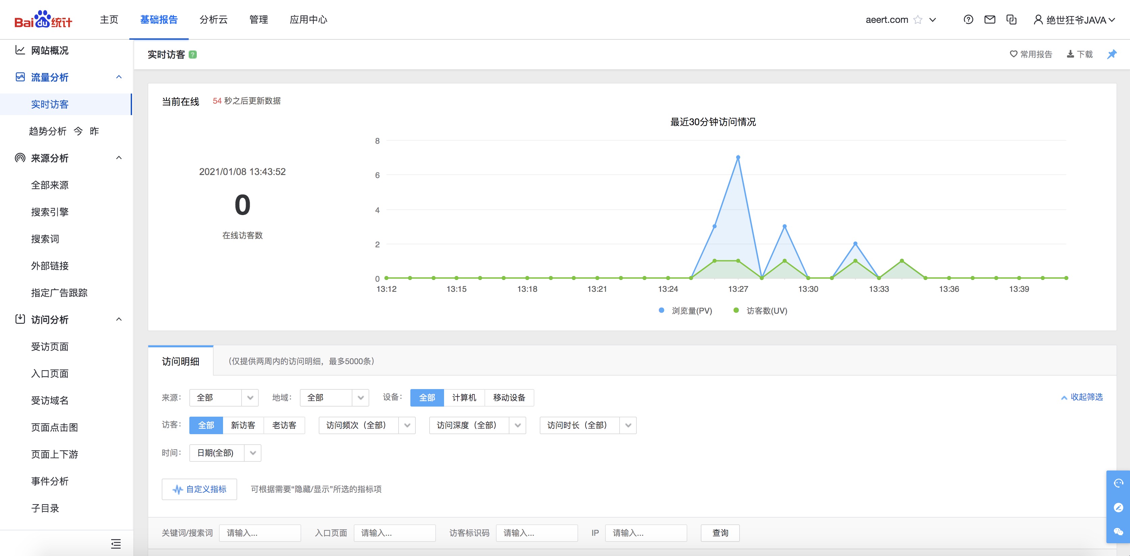Open the mail envelope icon in header
The width and height of the screenshot is (1130, 556).
(x=990, y=20)
